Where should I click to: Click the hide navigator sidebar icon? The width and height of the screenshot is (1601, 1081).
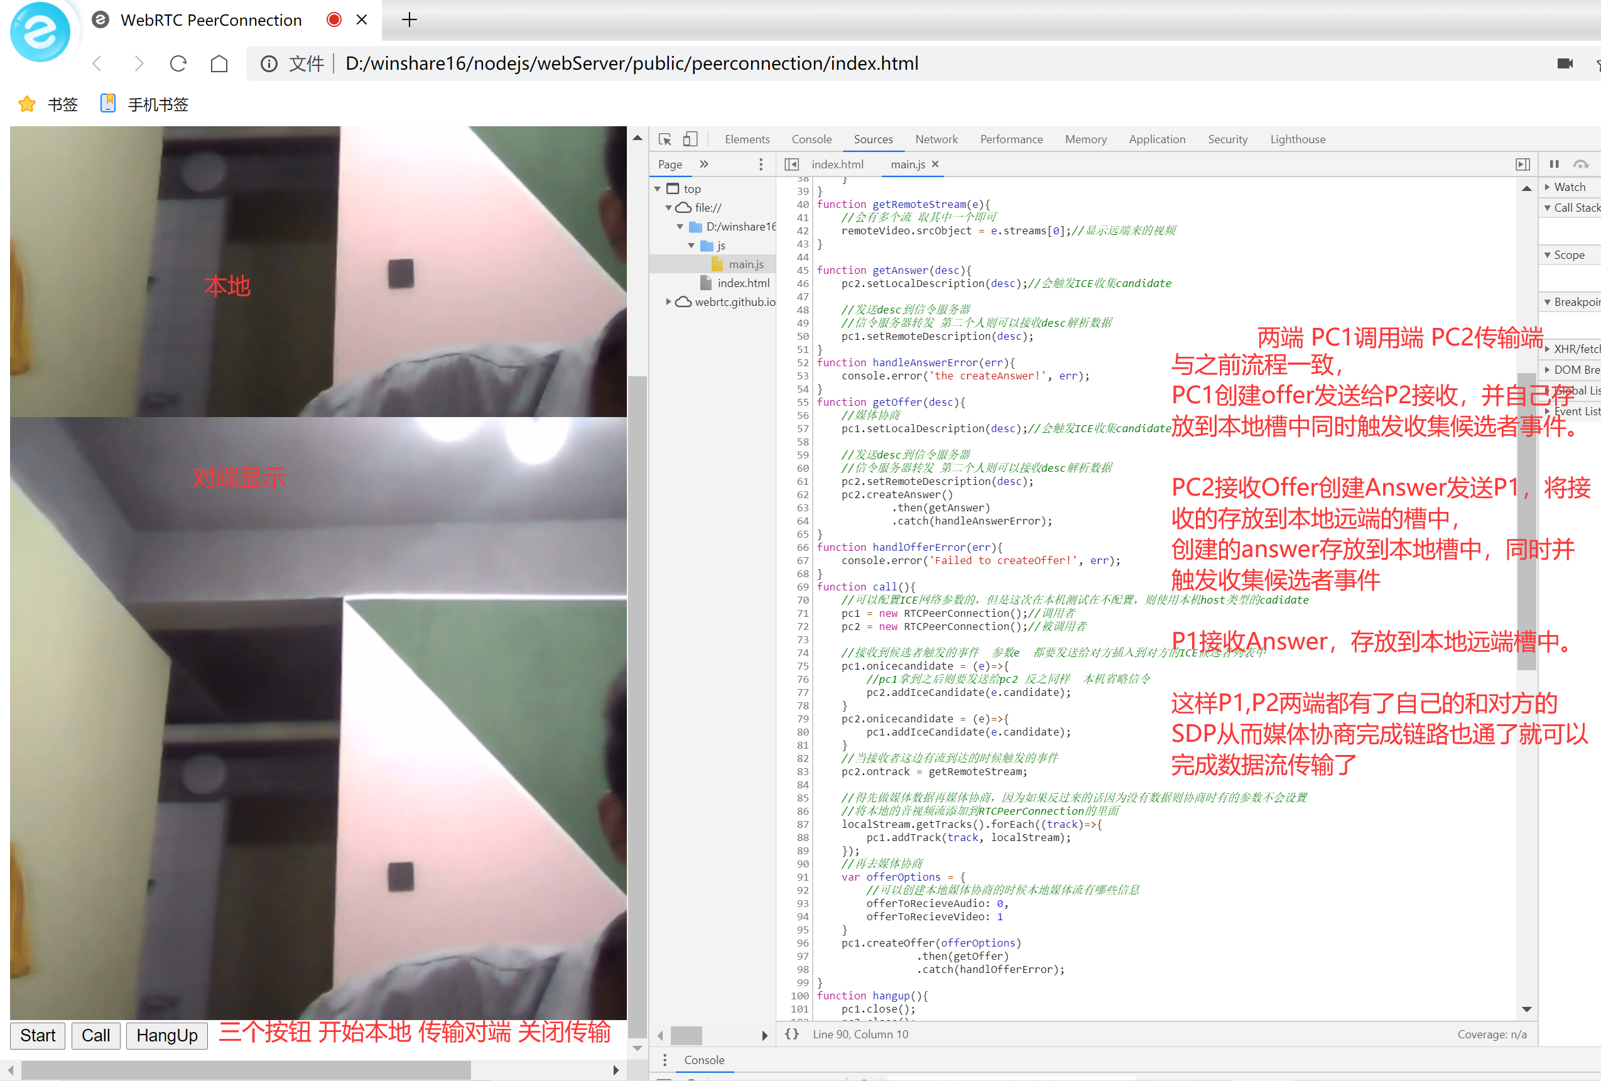791,165
